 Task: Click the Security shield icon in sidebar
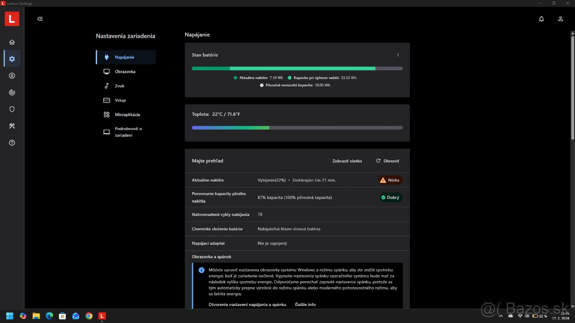[12, 109]
